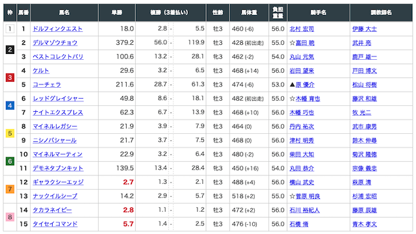416x234 pixels.
Task: Open jockey 丸山 元気 link
Action: pos(302,57)
